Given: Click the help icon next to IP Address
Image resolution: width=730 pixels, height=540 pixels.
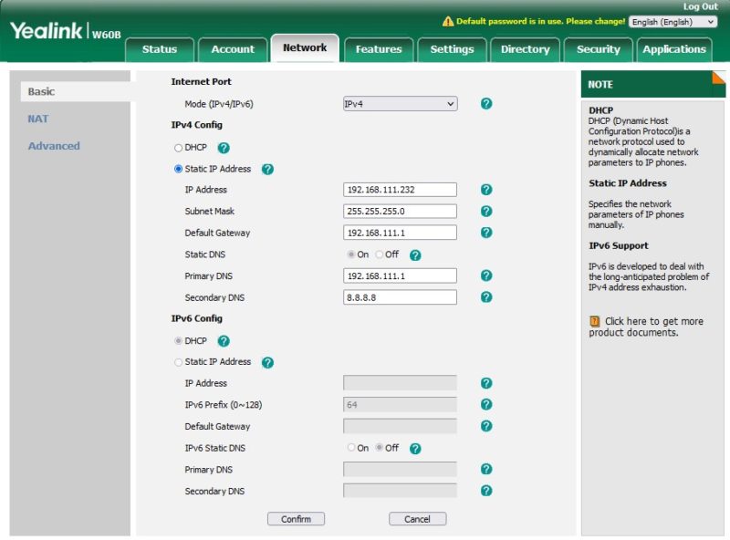Looking at the screenshot, I should (x=486, y=189).
